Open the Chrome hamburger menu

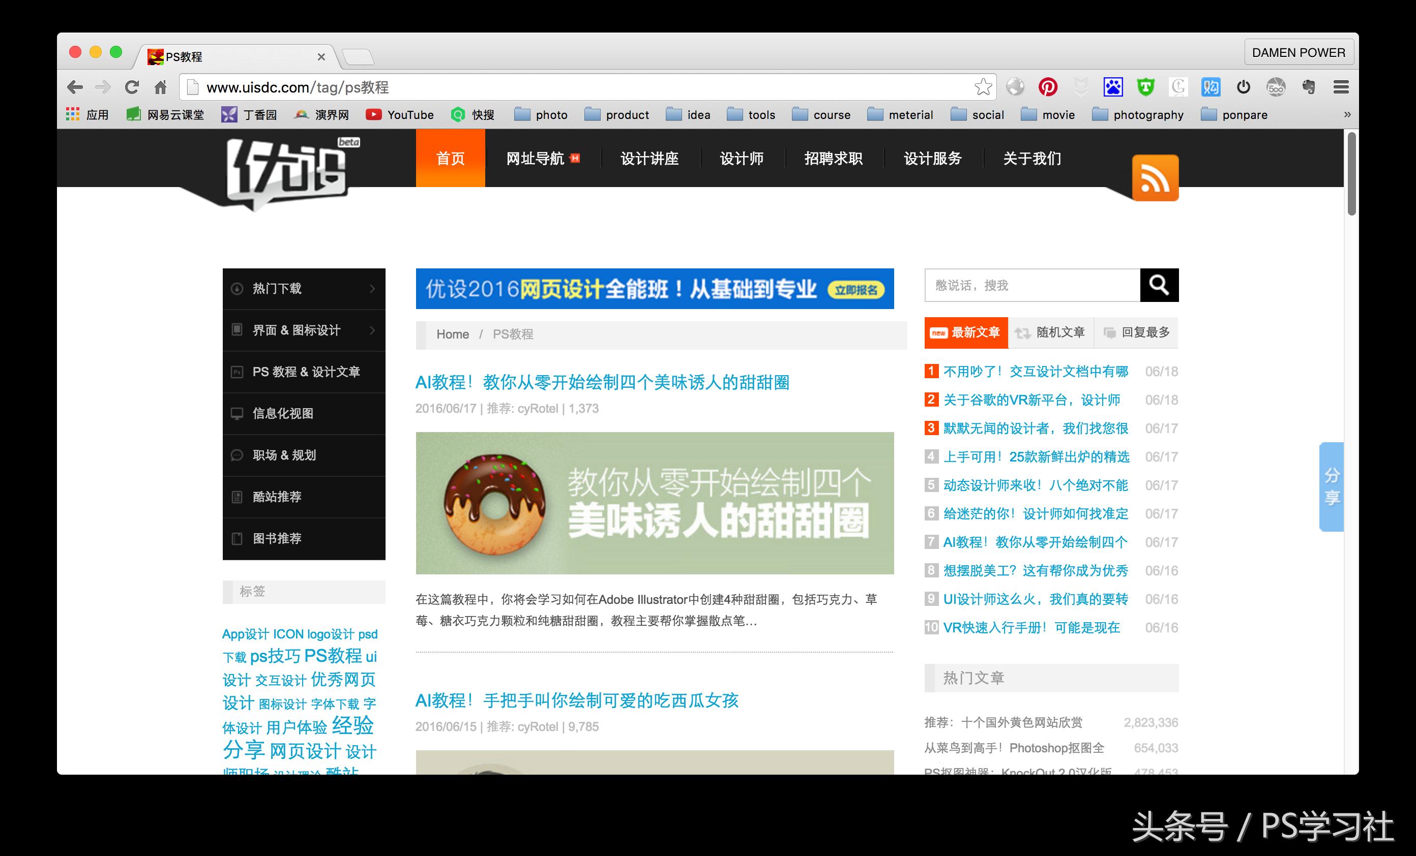(x=1341, y=87)
